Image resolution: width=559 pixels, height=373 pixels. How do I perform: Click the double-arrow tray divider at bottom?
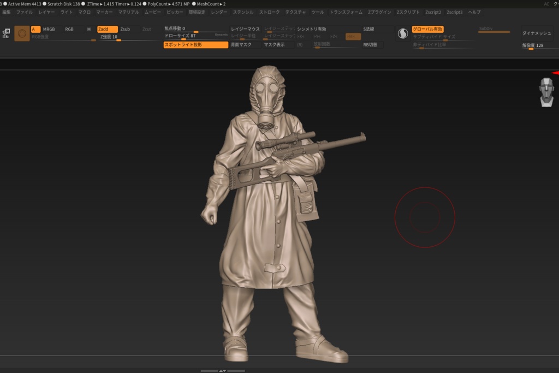click(x=222, y=370)
